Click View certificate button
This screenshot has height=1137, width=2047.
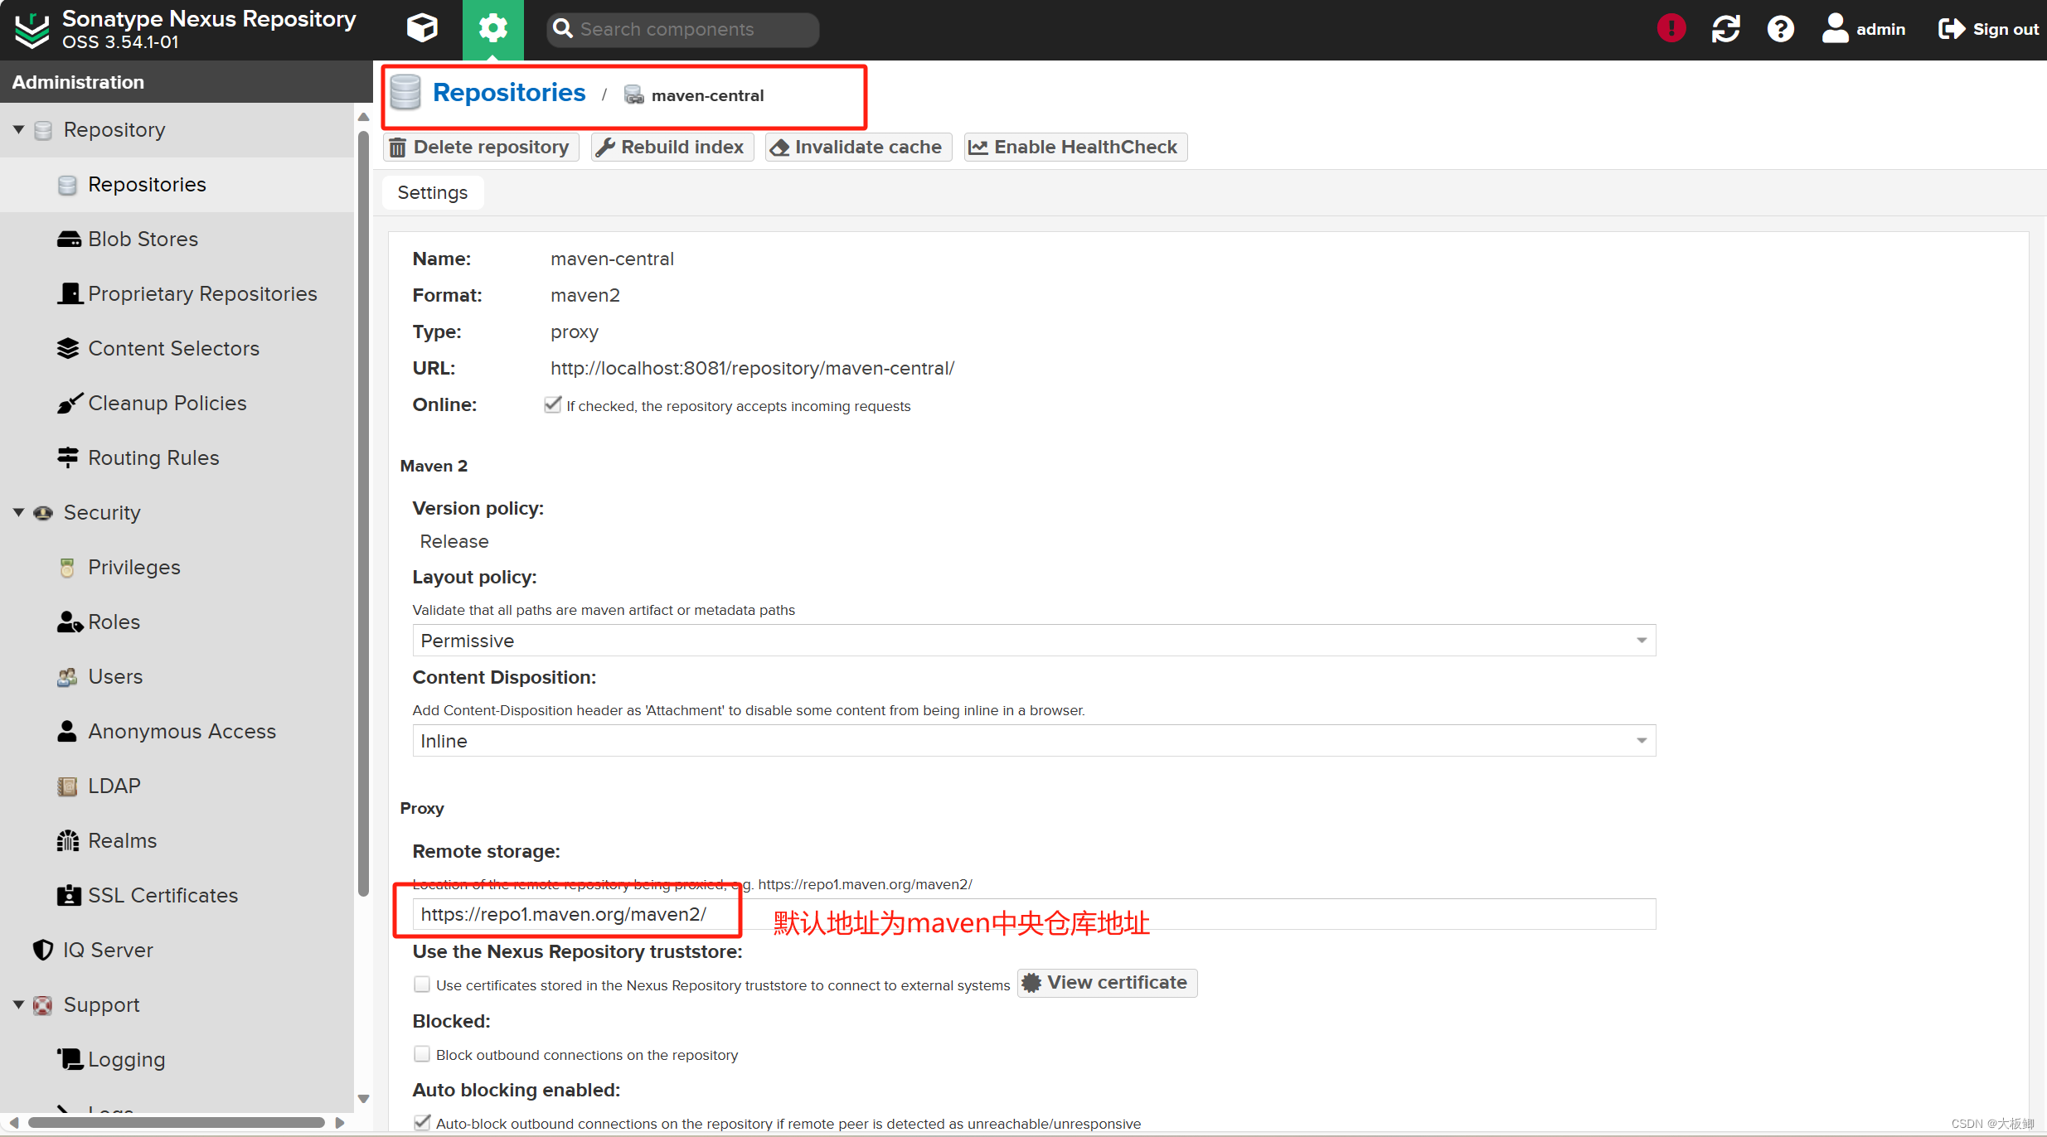1107,982
